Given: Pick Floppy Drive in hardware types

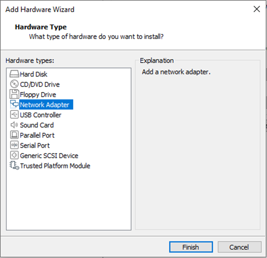Looking at the screenshot, I should tap(38, 95).
